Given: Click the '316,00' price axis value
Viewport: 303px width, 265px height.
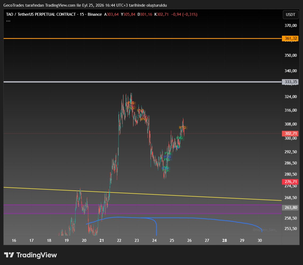Looking at the screenshot, I should coord(290,110).
